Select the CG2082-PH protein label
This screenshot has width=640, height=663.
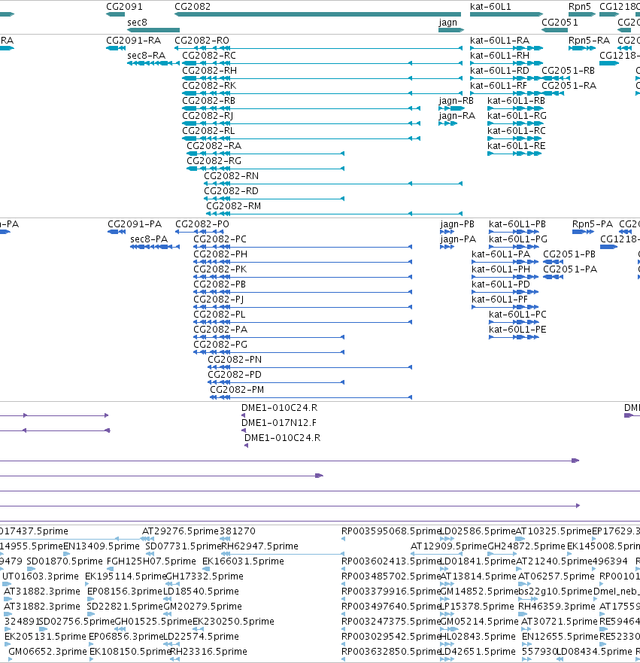point(220,254)
